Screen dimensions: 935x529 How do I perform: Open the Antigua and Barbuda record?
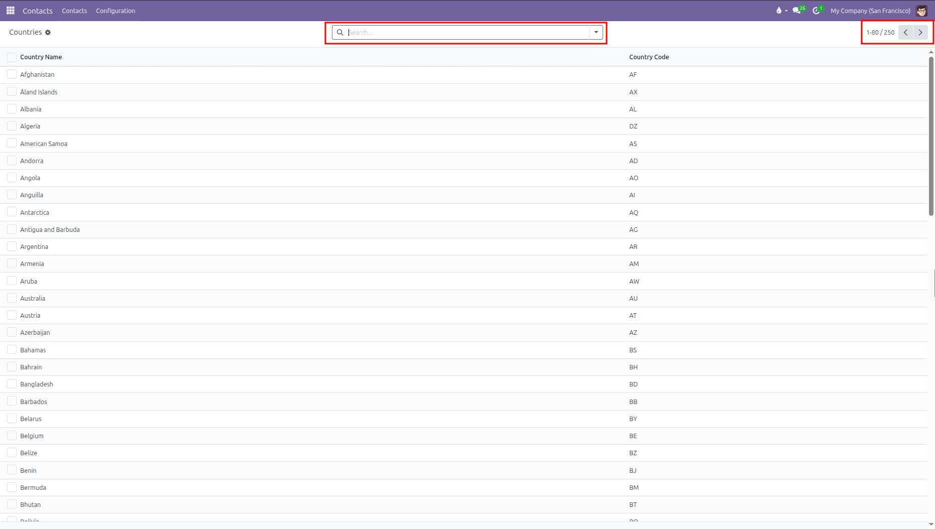[x=50, y=229]
